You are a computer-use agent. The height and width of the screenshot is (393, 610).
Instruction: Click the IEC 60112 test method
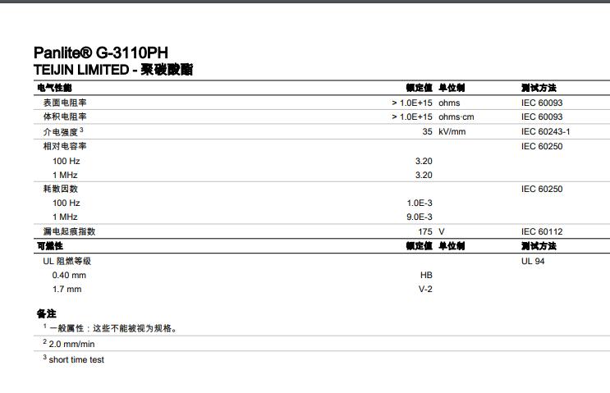pyautogui.click(x=541, y=232)
